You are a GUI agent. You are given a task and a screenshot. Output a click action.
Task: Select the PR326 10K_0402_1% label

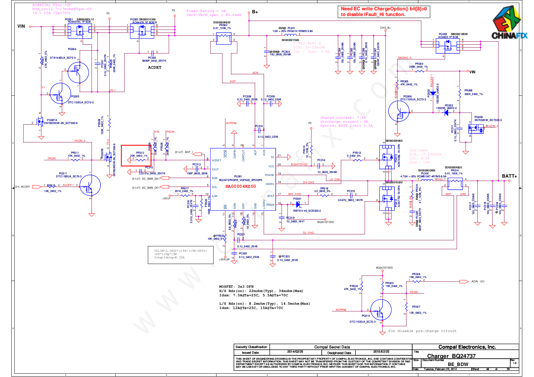point(418,276)
